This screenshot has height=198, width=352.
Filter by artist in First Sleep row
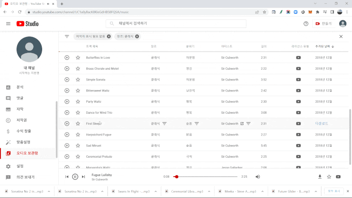click(x=248, y=124)
